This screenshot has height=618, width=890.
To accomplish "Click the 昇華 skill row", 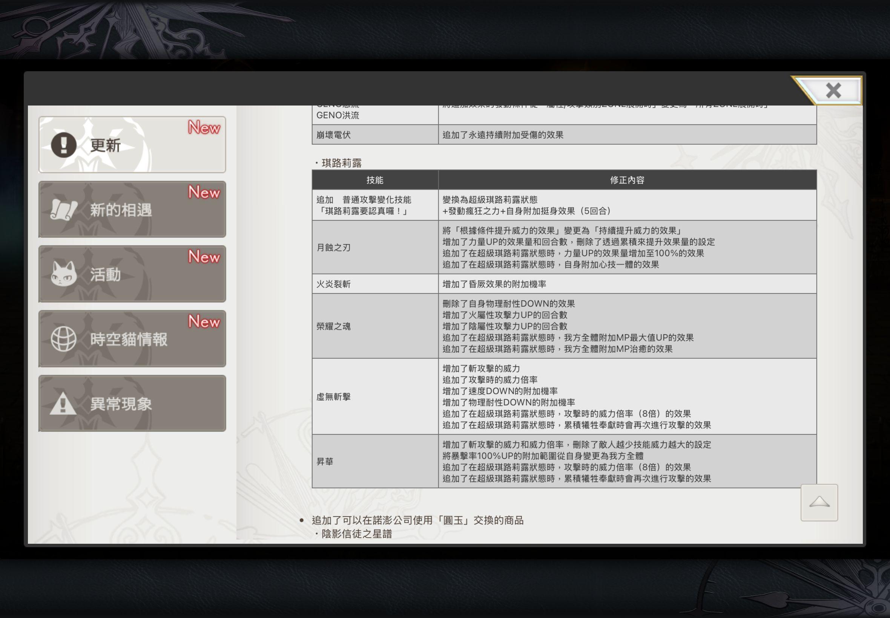I will click(325, 461).
